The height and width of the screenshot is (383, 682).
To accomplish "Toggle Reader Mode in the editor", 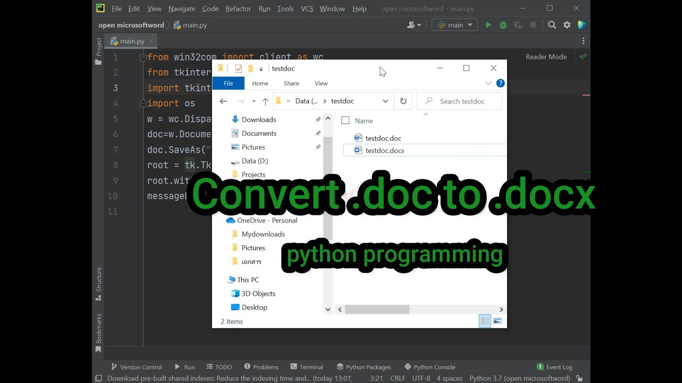I will pyautogui.click(x=546, y=56).
